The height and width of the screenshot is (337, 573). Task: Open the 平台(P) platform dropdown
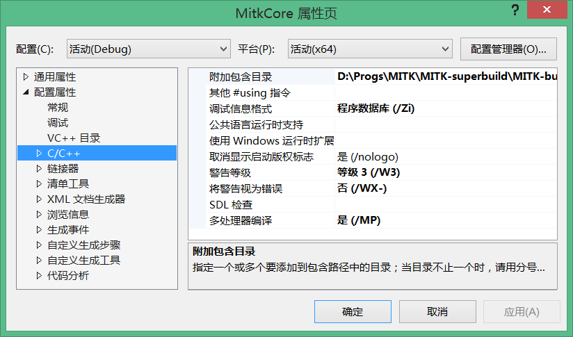370,49
